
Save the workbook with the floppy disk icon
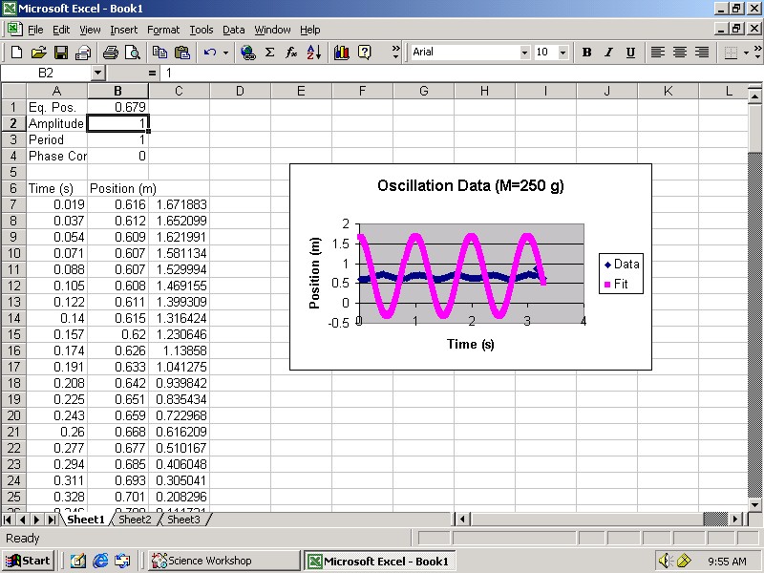(60, 53)
